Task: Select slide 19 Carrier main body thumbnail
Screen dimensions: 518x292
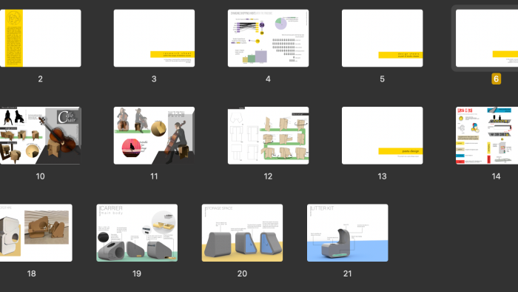Action: (x=137, y=233)
